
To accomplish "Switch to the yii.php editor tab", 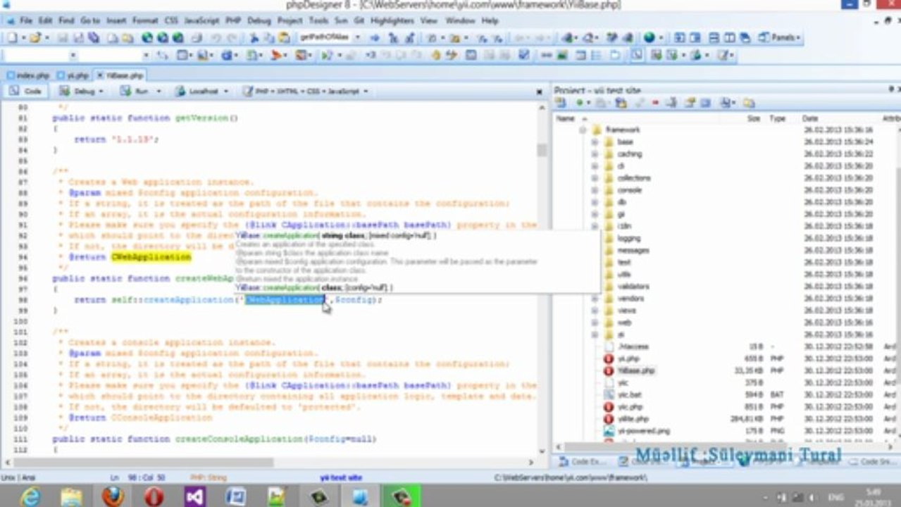I will 73,75.
